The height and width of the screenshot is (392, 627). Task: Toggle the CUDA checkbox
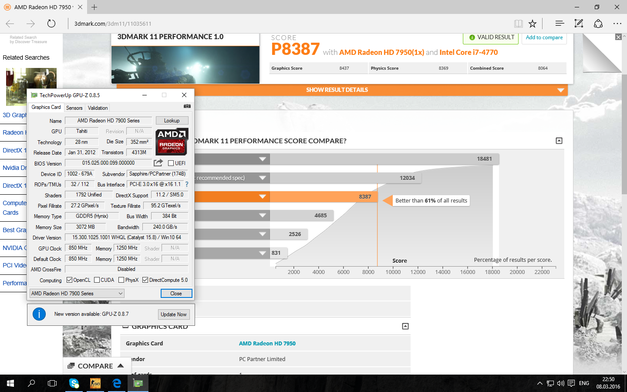(97, 280)
